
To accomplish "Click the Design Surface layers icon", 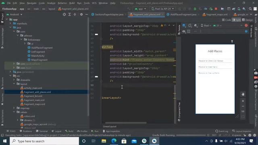I will pyautogui.click(x=184, y=25).
